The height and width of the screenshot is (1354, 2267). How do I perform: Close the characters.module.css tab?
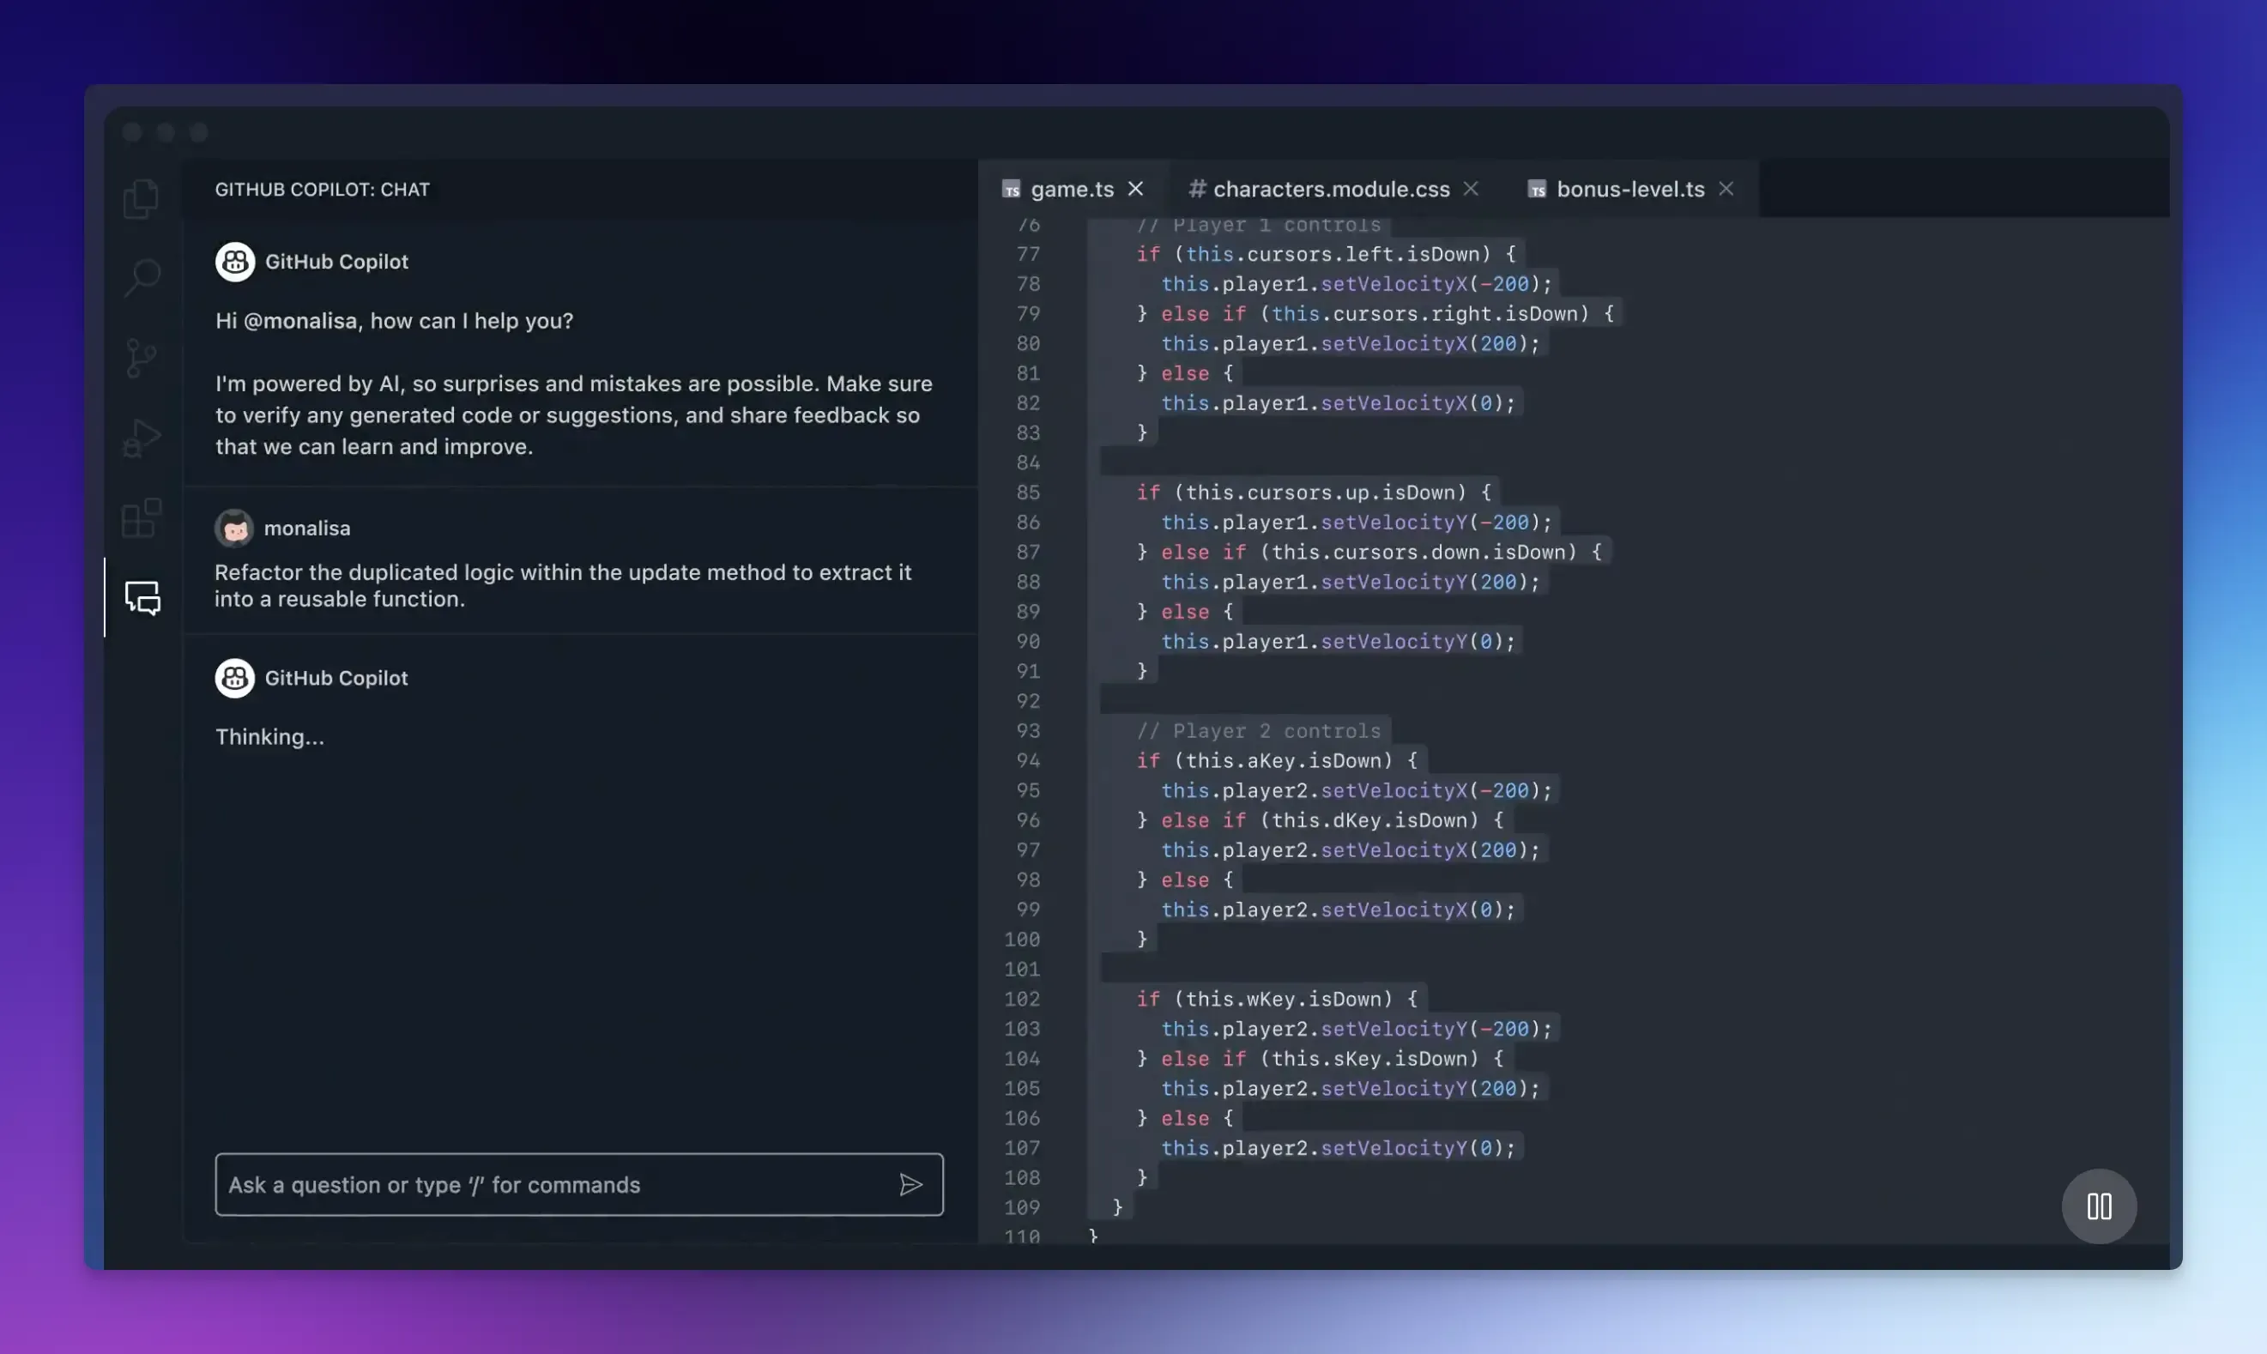[1471, 189]
